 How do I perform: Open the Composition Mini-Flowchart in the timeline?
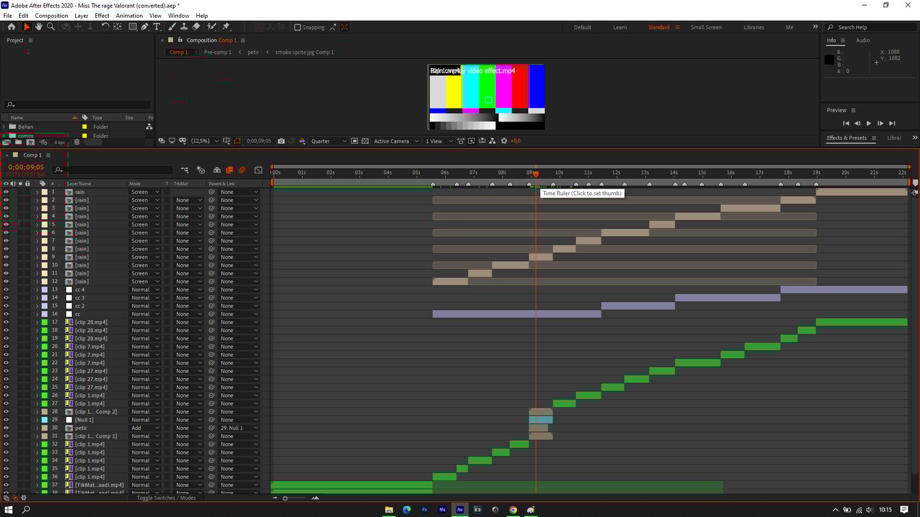185,170
